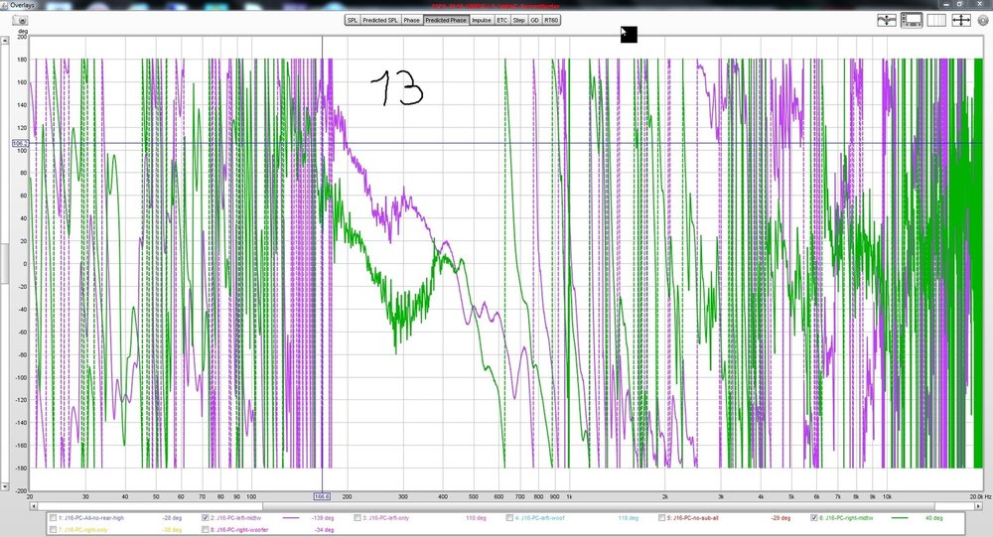Image resolution: width=993 pixels, height=537 pixels.
Task: Switch to the Impulse tab
Action: click(482, 20)
